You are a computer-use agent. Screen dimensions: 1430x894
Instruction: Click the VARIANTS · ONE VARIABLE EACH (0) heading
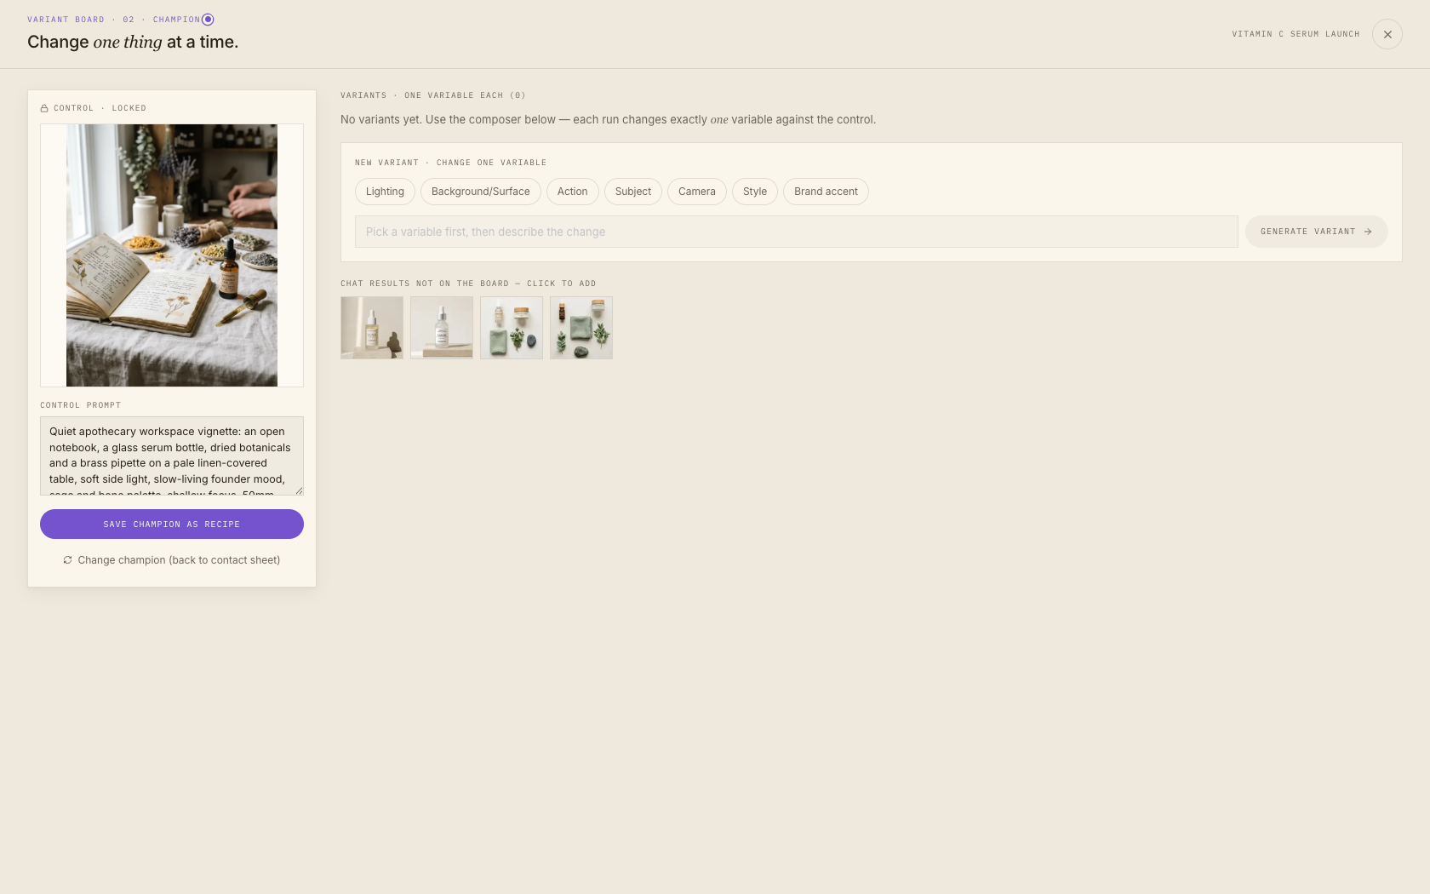pos(433,95)
